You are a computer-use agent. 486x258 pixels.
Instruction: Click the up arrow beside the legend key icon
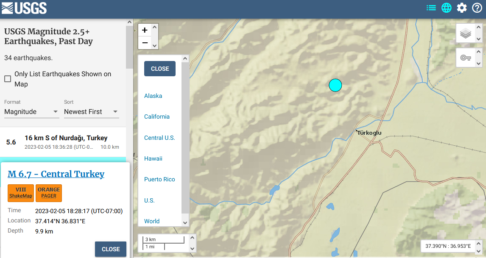[x=478, y=52]
